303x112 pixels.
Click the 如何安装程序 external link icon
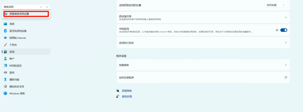click(286, 78)
